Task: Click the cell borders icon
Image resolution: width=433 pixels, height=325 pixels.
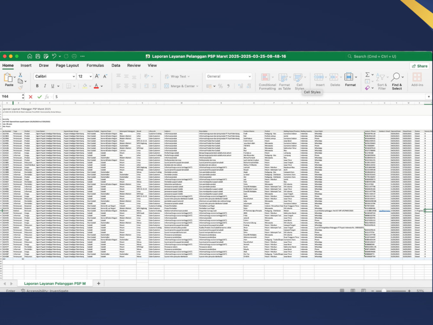Action: (x=68, y=86)
